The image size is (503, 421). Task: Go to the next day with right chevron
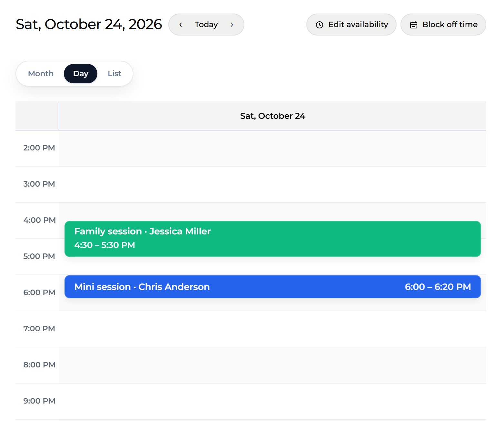(232, 25)
